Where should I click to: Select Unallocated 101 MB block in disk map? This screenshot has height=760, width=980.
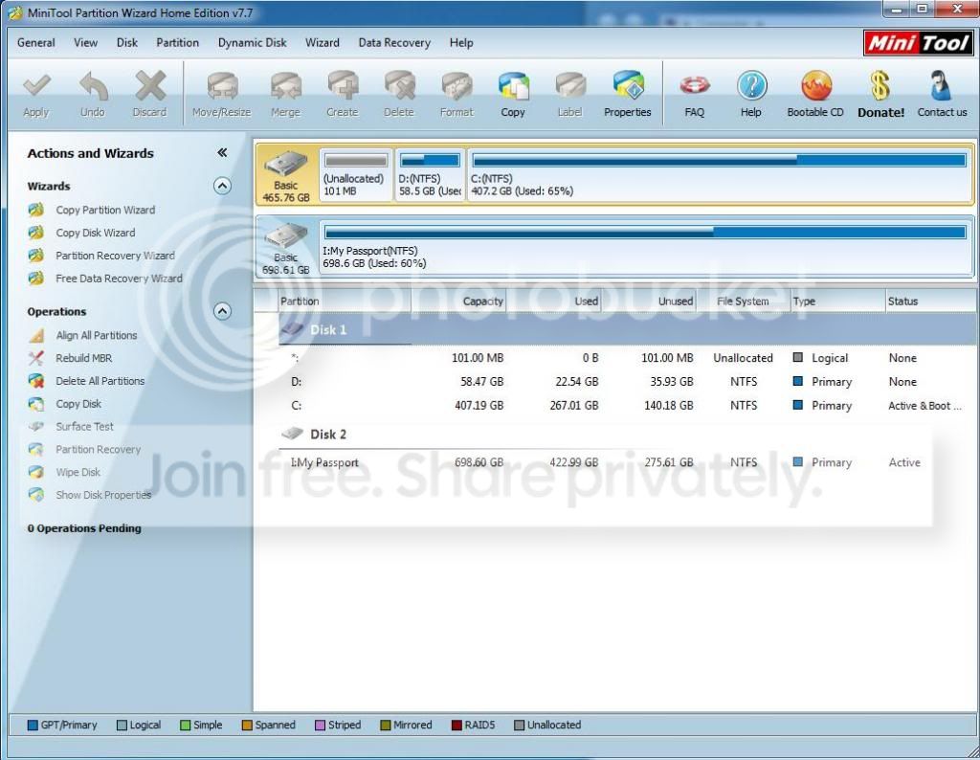(356, 175)
